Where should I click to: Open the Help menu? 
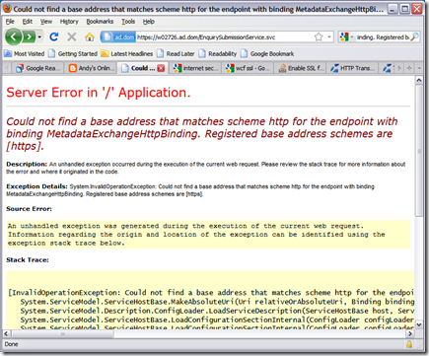149,22
